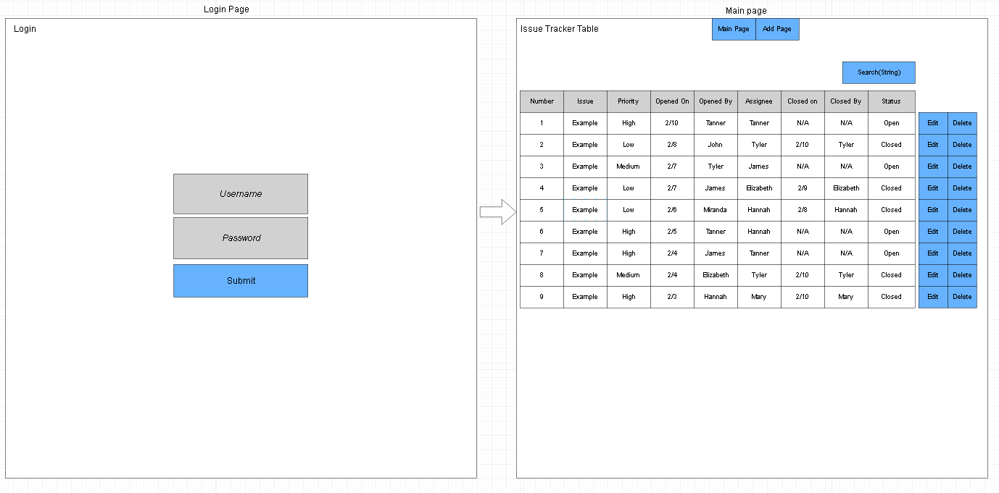The height and width of the screenshot is (493, 999).
Task: Click Priority 'Medium' in row 3
Action: click(x=629, y=167)
